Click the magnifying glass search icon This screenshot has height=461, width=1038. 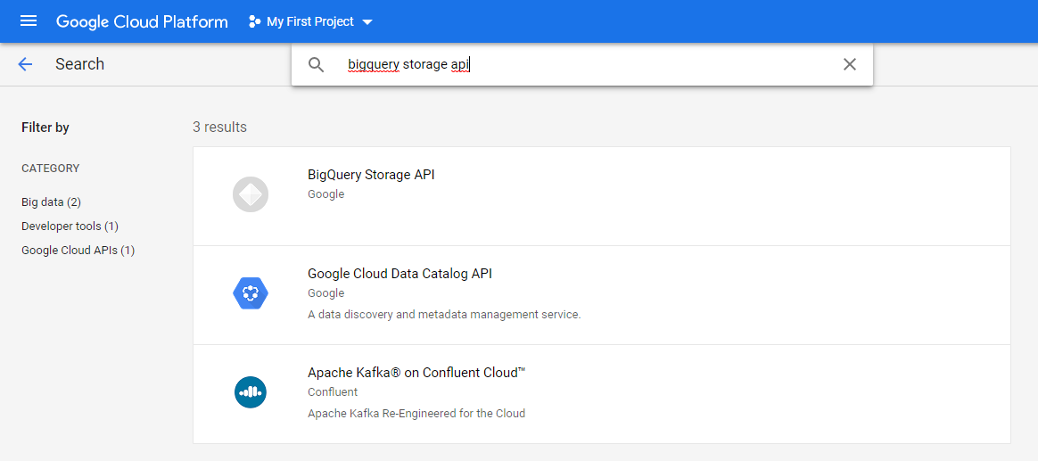coord(317,64)
